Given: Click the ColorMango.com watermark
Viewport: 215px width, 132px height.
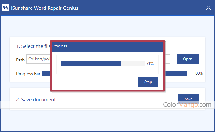Looking at the screenshot, I should pos(187,104).
